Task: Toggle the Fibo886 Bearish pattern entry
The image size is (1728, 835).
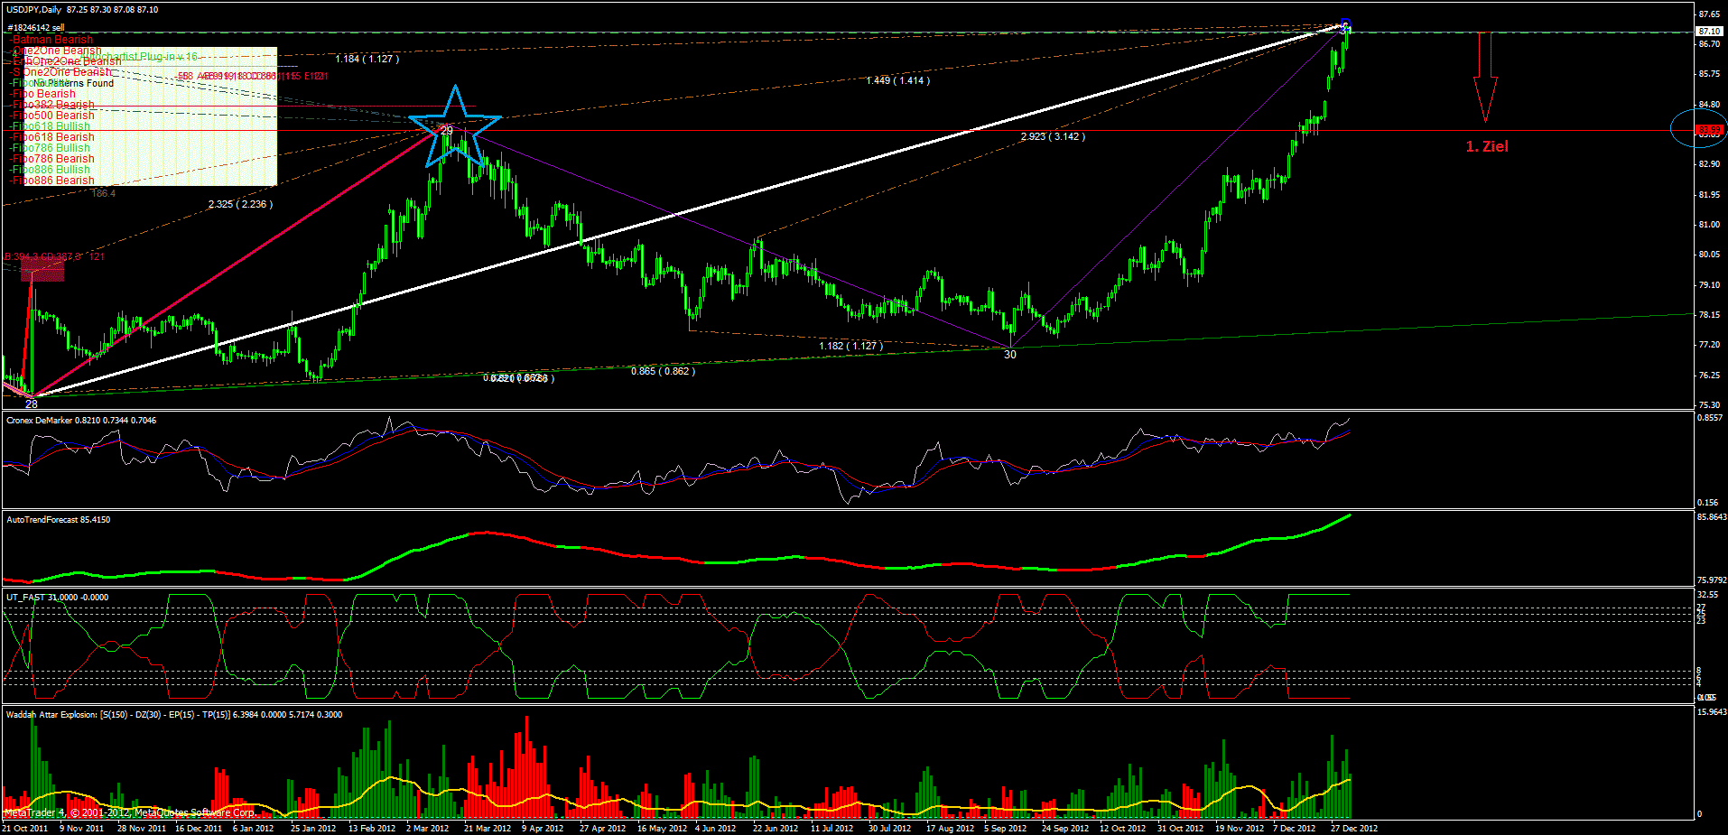Action: click(x=51, y=180)
